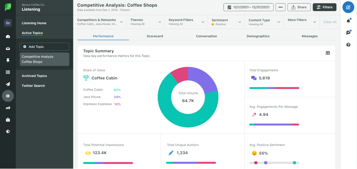Click the Java House 24% legend row
Viewport: 357px width, 169px height.
102,97
